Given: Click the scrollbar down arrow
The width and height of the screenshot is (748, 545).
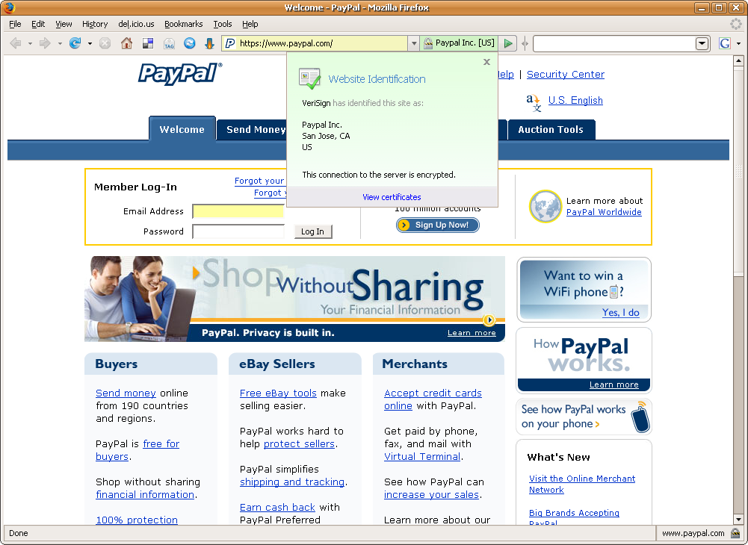Looking at the screenshot, I should (738, 520).
